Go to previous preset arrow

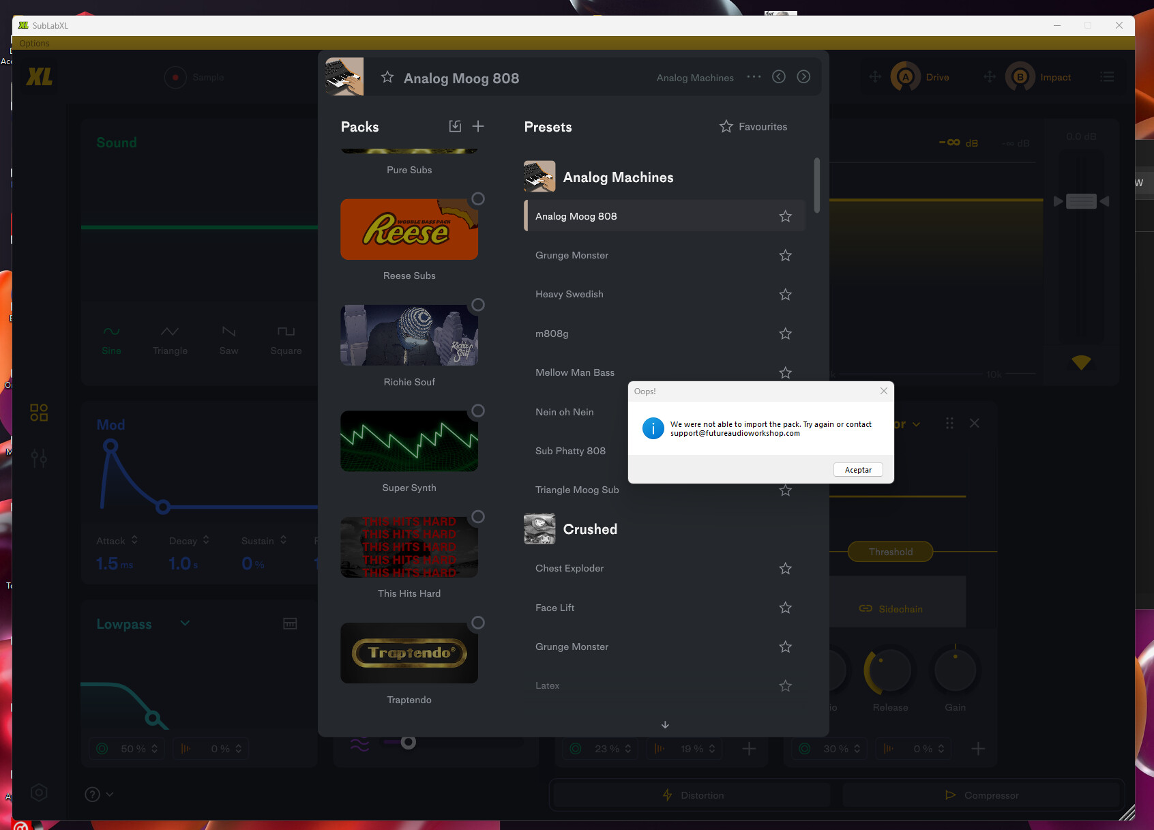pos(779,76)
